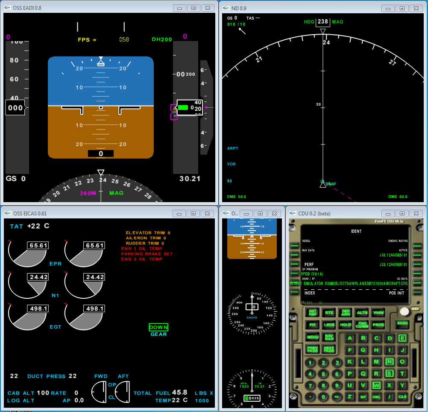Click the wind direction arrow on the ND

point(242,31)
